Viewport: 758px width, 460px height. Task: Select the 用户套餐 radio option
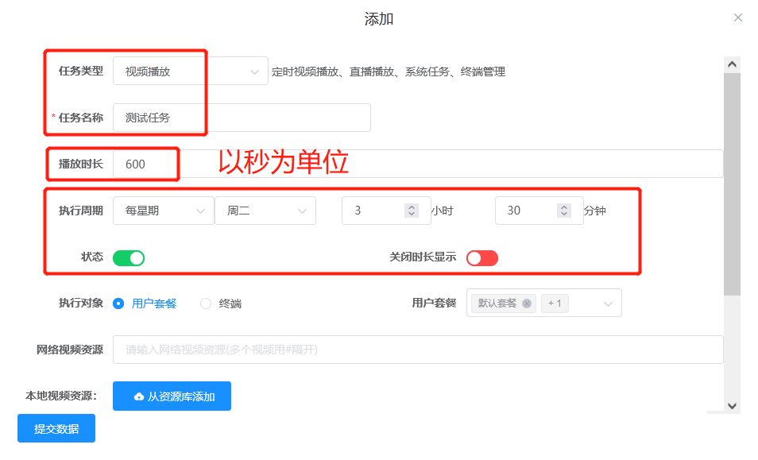[119, 303]
